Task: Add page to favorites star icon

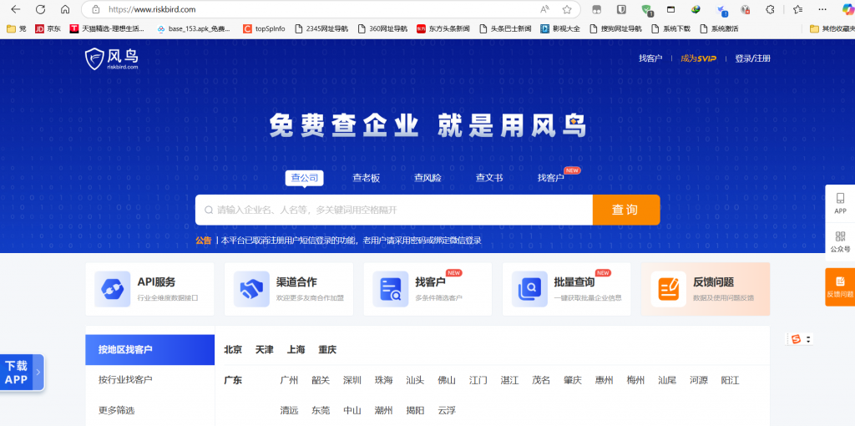Action: (x=567, y=9)
